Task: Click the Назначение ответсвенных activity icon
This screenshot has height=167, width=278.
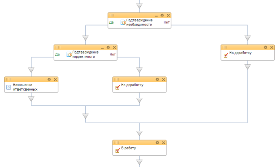Action: [x=9, y=87]
